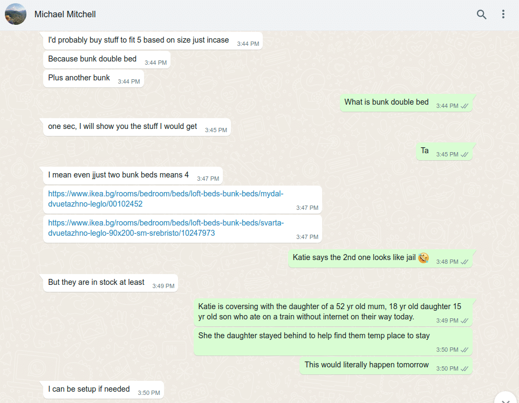Open the three-dot chat menu
The width and height of the screenshot is (519, 403).
point(503,14)
